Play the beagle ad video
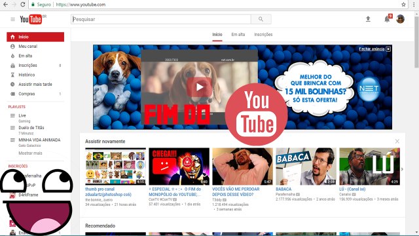419x236 pixels. pyautogui.click(x=199, y=87)
